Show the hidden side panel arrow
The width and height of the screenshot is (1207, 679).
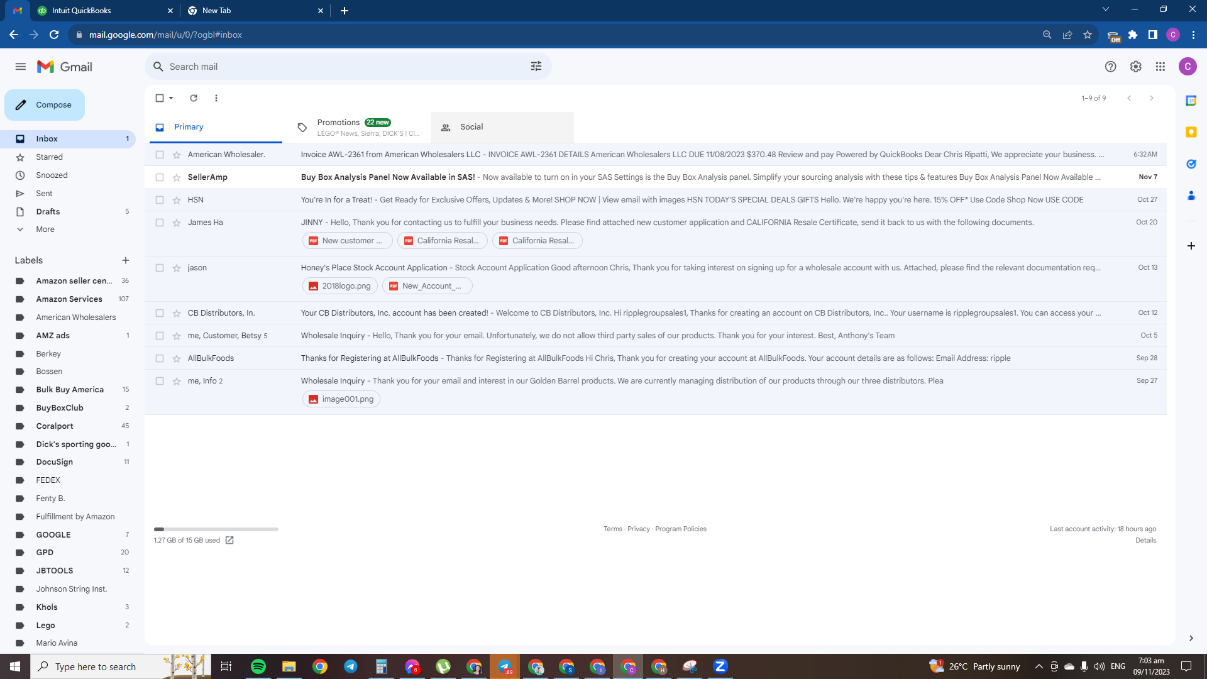[1191, 638]
